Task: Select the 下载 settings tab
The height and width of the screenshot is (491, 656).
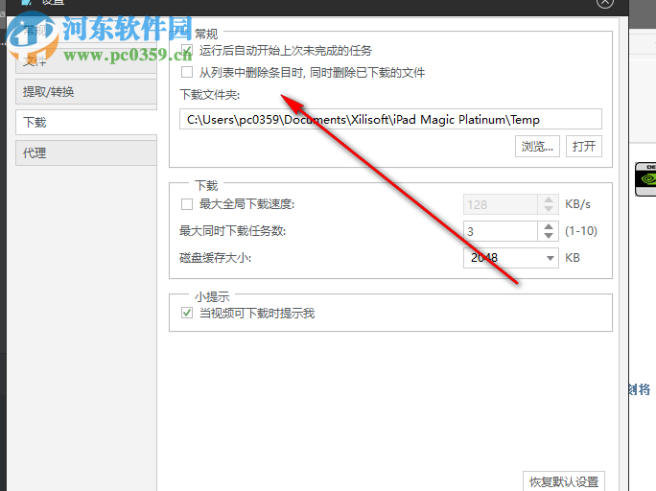Action: coord(86,123)
